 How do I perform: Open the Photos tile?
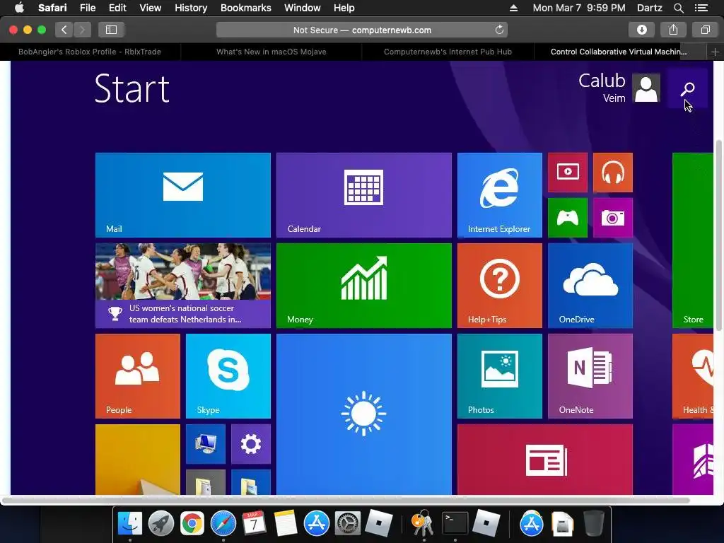click(500, 376)
